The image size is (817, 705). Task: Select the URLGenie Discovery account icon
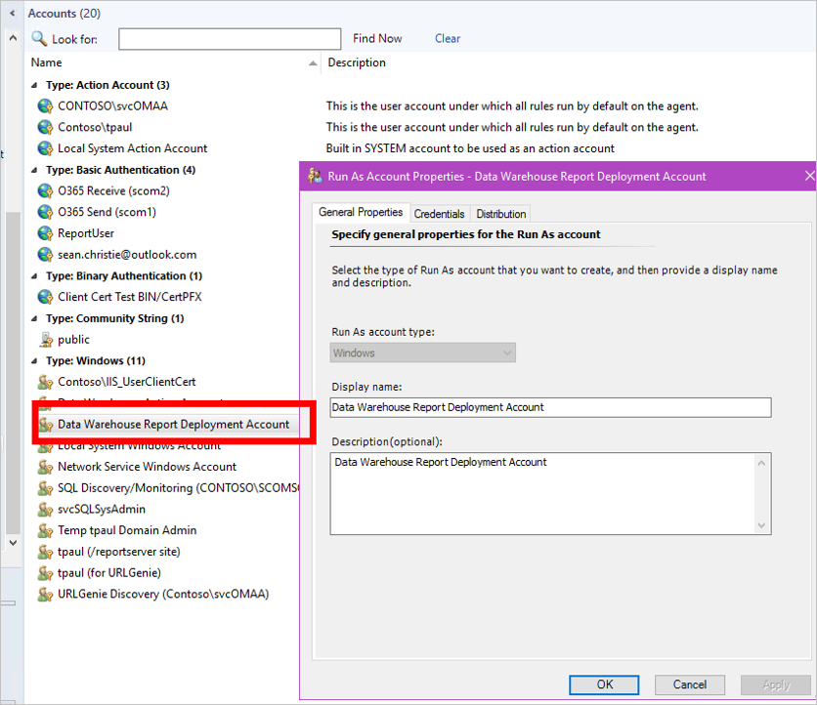click(x=46, y=594)
